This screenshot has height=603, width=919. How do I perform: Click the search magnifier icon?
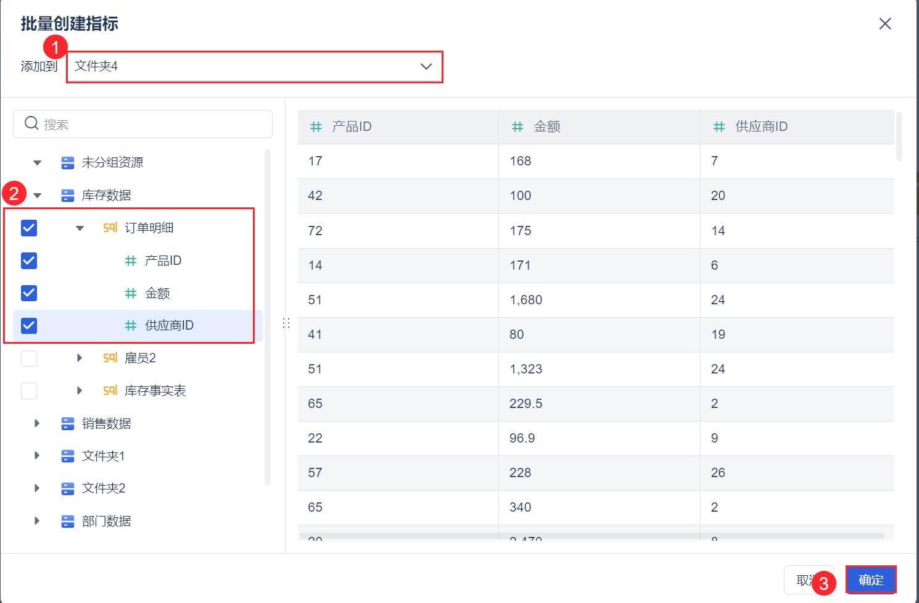click(31, 123)
